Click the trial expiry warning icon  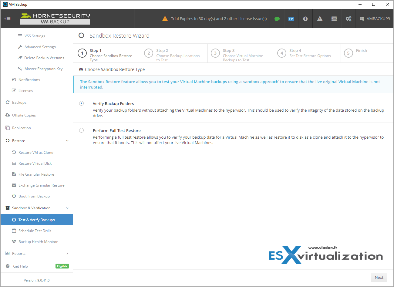165,19
